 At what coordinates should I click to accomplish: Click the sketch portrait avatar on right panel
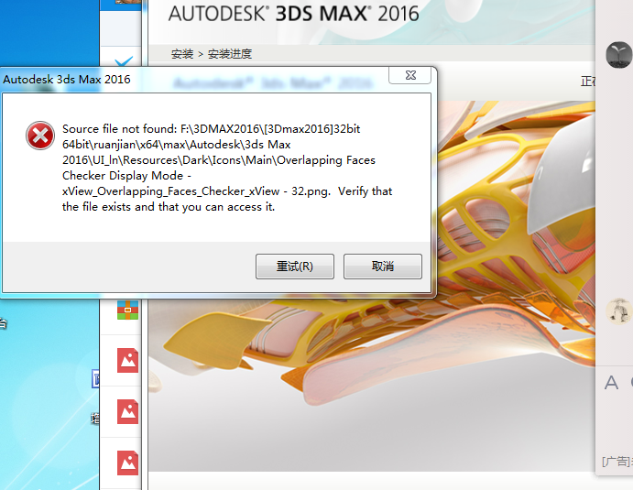click(619, 311)
